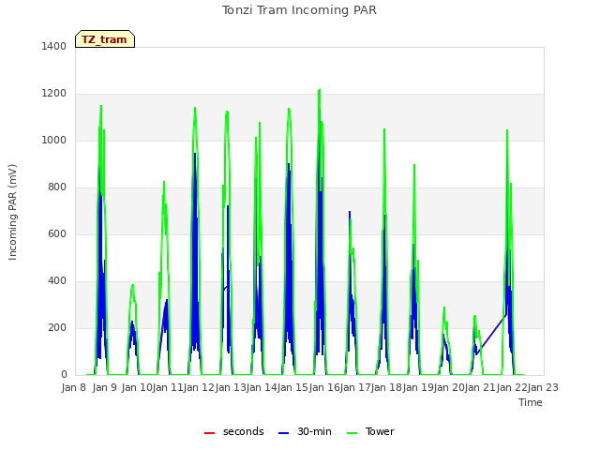Viewport: 600px width, 450px height.
Task: Click the Jan 12 x-axis tick label
Action: [199, 387]
